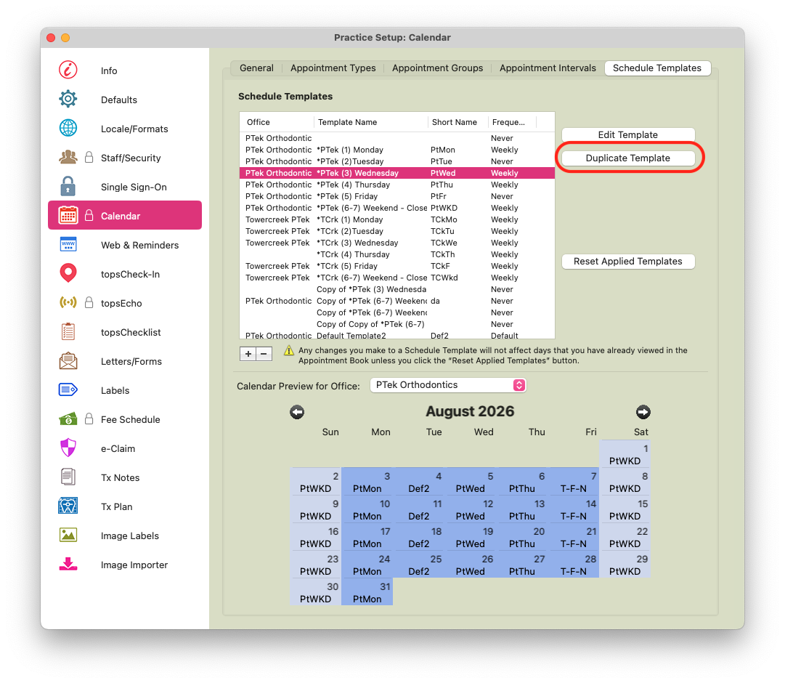Click August 18 Def2 calendar cell
This screenshot has height=683, width=785.
pos(418,537)
